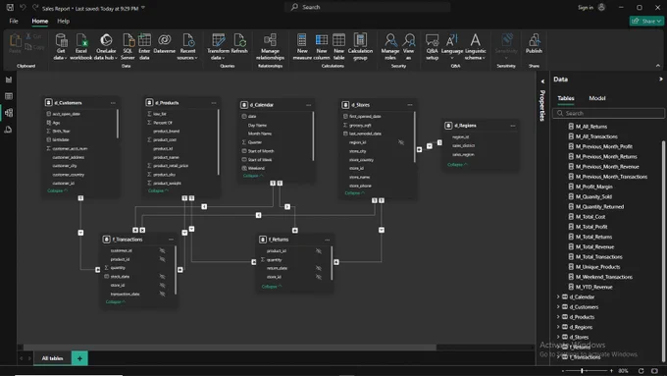Switch to Model tab in Data pane
Image resolution: width=667 pixels, height=376 pixels.
(x=596, y=98)
